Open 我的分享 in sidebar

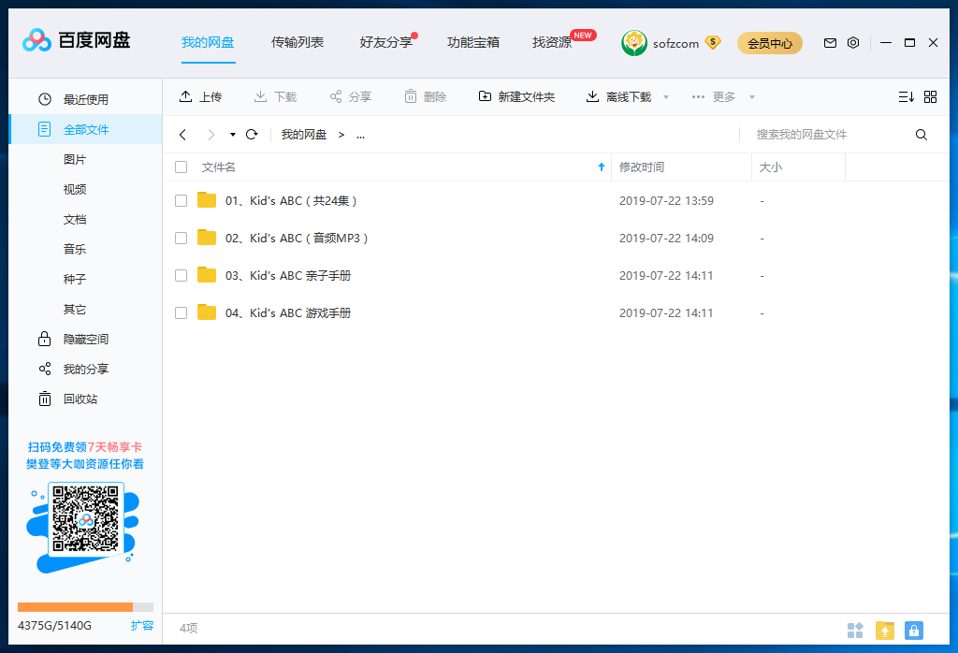click(x=73, y=369)
